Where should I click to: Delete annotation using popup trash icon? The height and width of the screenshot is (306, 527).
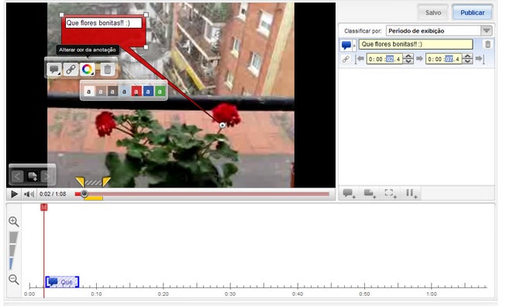click(108, 70)
